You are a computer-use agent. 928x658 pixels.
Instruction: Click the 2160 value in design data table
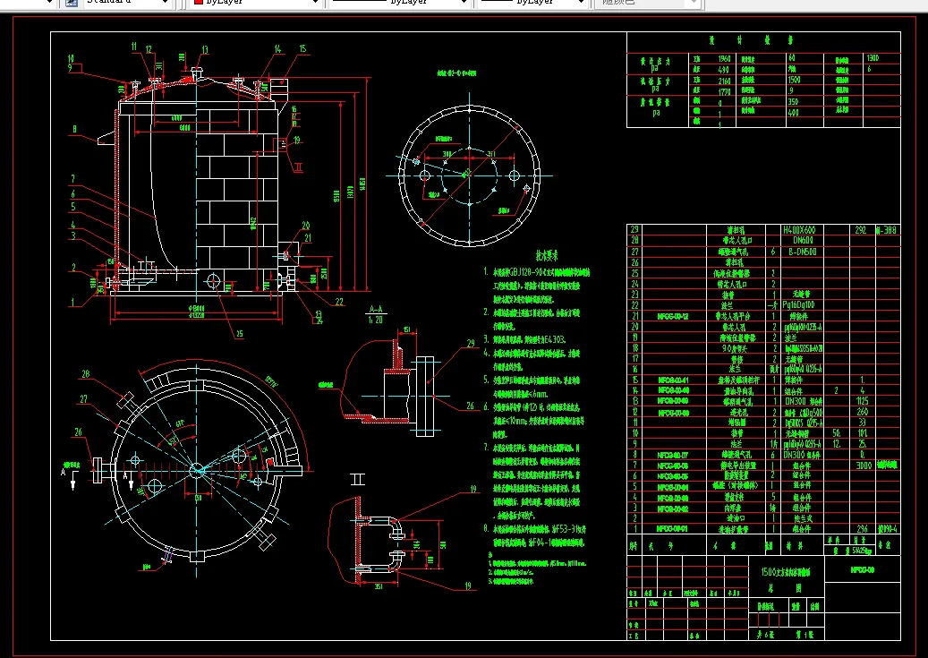724,81
